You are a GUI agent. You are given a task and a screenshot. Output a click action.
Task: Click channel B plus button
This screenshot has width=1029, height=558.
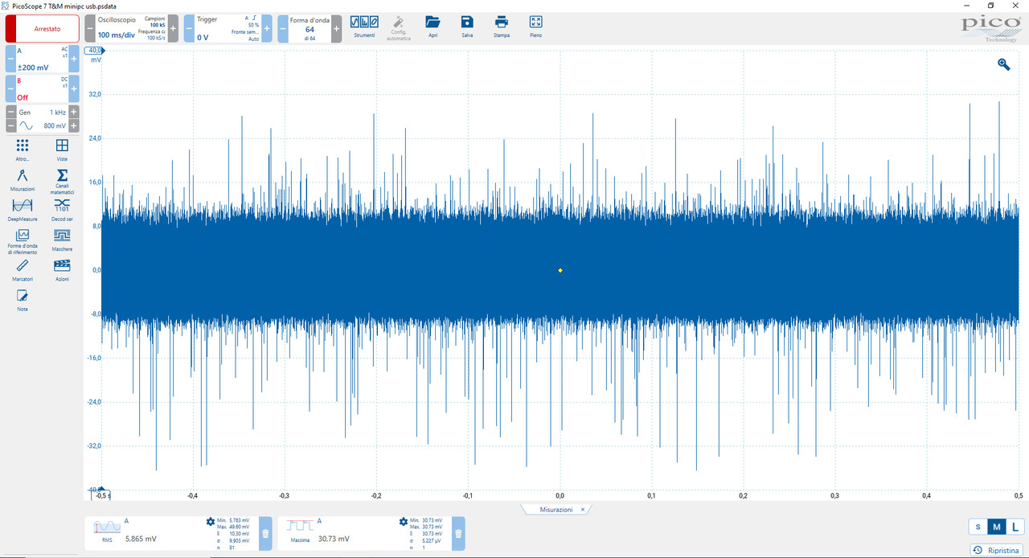[74, 89]
